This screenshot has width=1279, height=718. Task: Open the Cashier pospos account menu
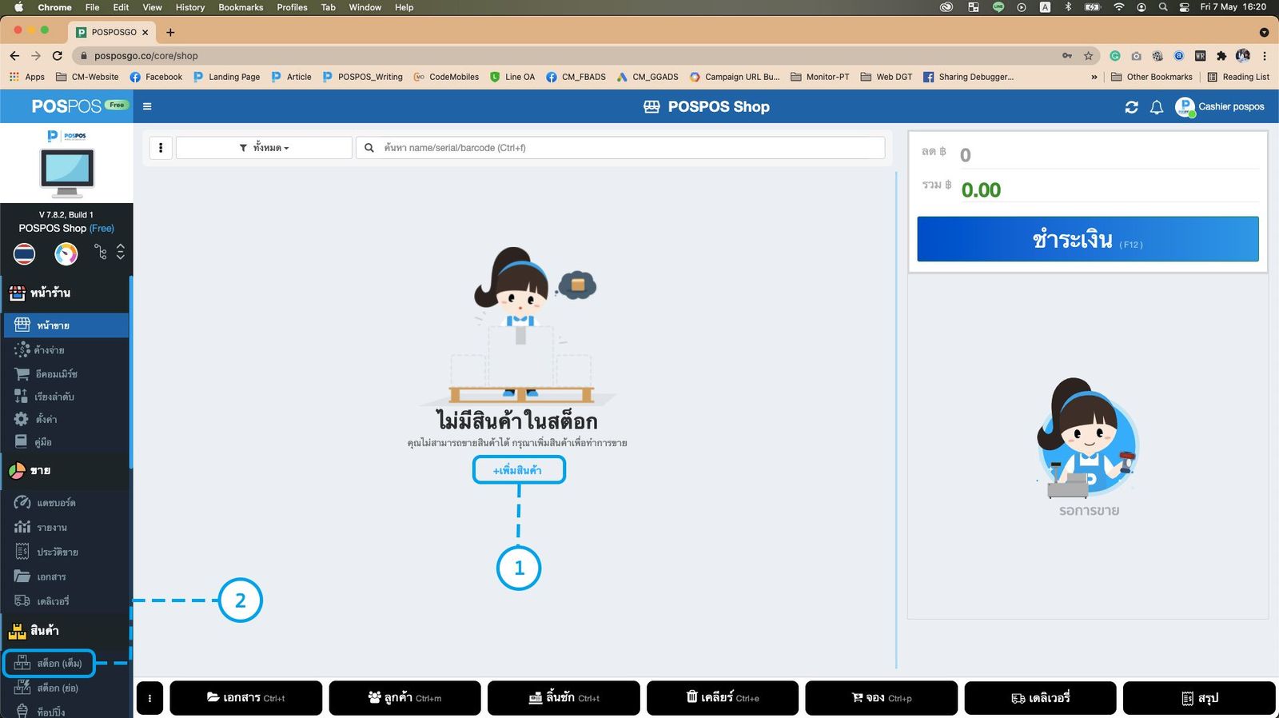click(1220, 106)
